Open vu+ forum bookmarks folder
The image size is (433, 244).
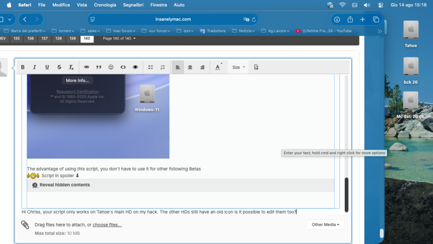pyautogui.click(x=156, y=31)
